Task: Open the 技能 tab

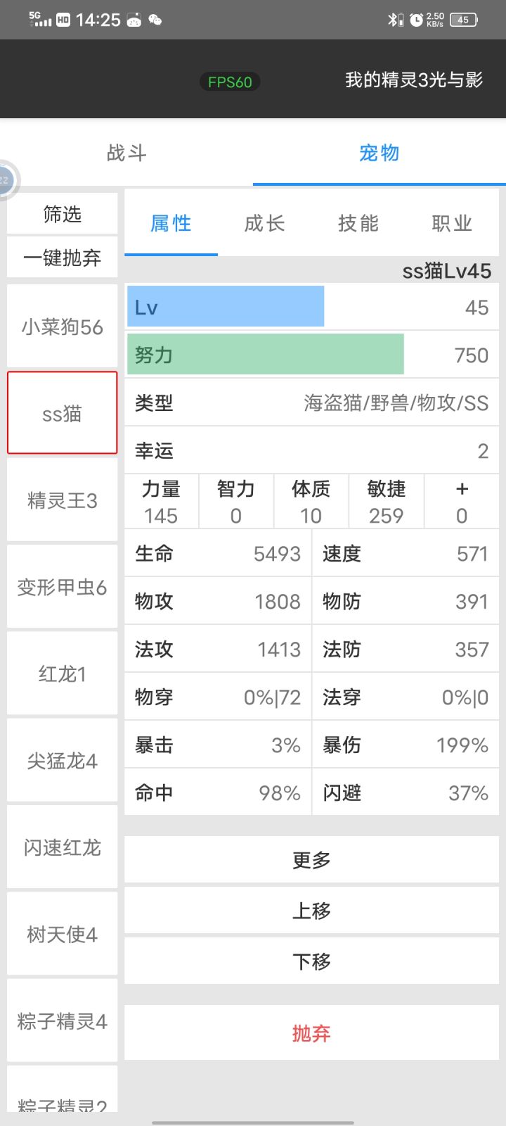Action: (358, 224)
